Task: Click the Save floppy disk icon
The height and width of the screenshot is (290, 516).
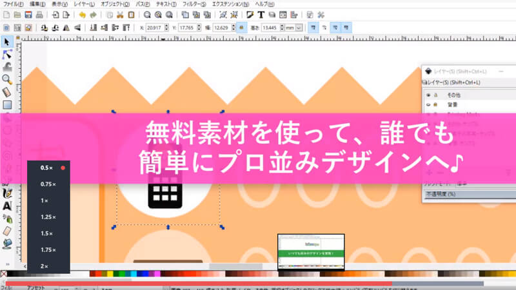Action: tap(28, 15)
